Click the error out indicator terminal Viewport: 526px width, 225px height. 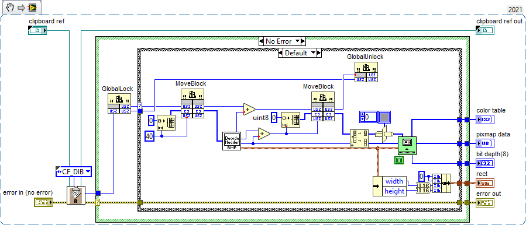pos(485,202)
